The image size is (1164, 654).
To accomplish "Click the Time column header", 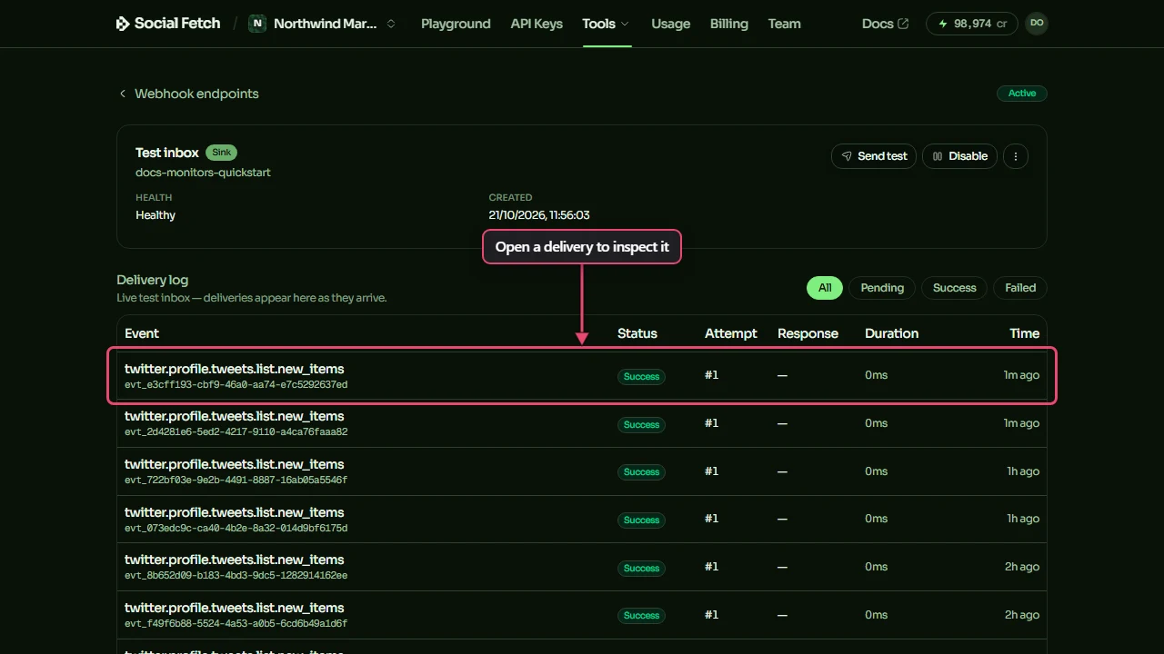I will tap(1024, 333).
